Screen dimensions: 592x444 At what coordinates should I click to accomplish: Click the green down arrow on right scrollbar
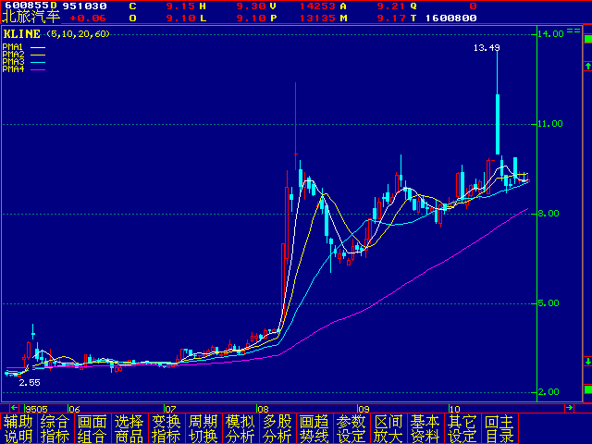point(586,361)
